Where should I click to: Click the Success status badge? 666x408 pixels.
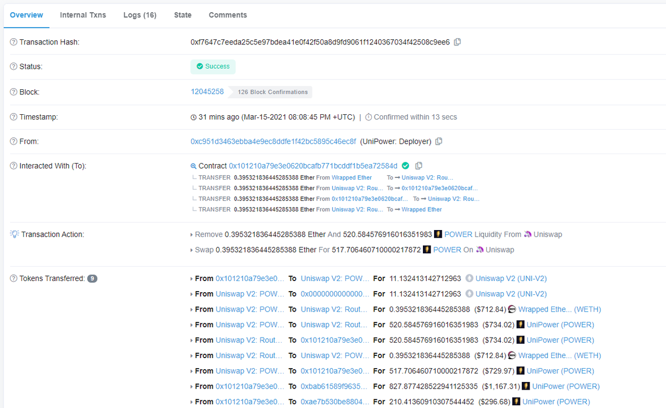click(x=213, y=67)
